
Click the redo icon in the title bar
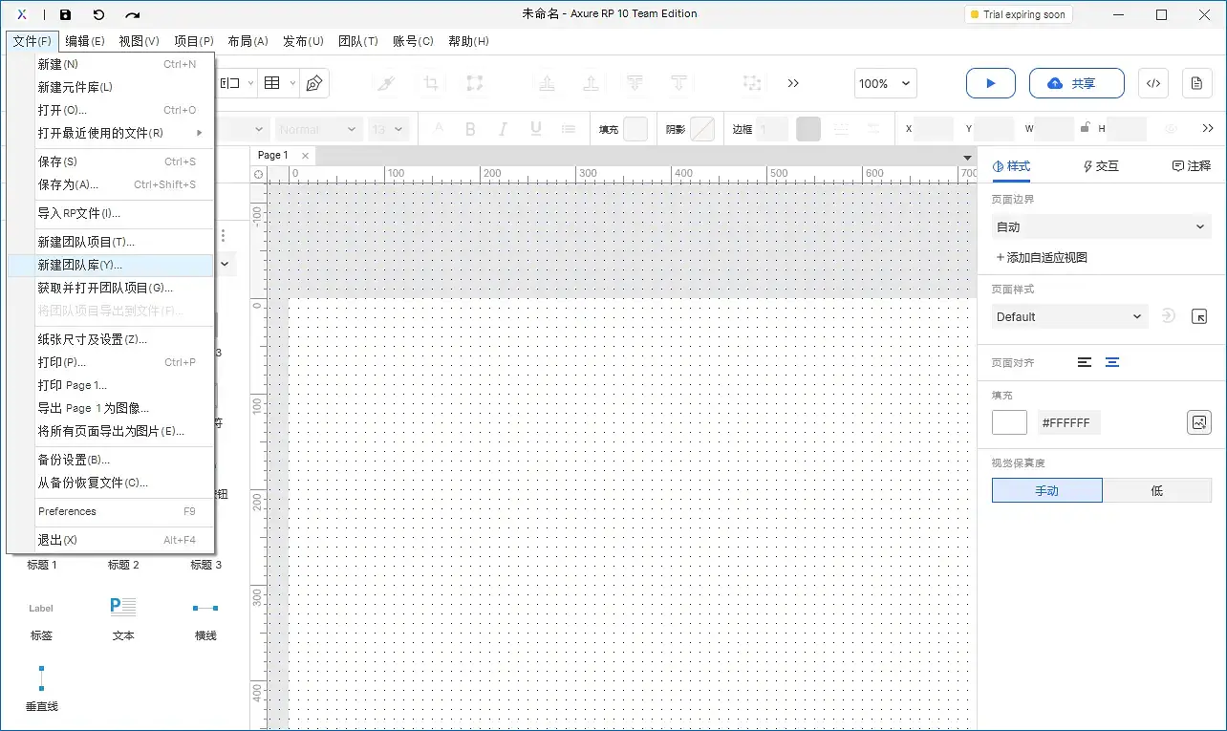click(133, 13)
